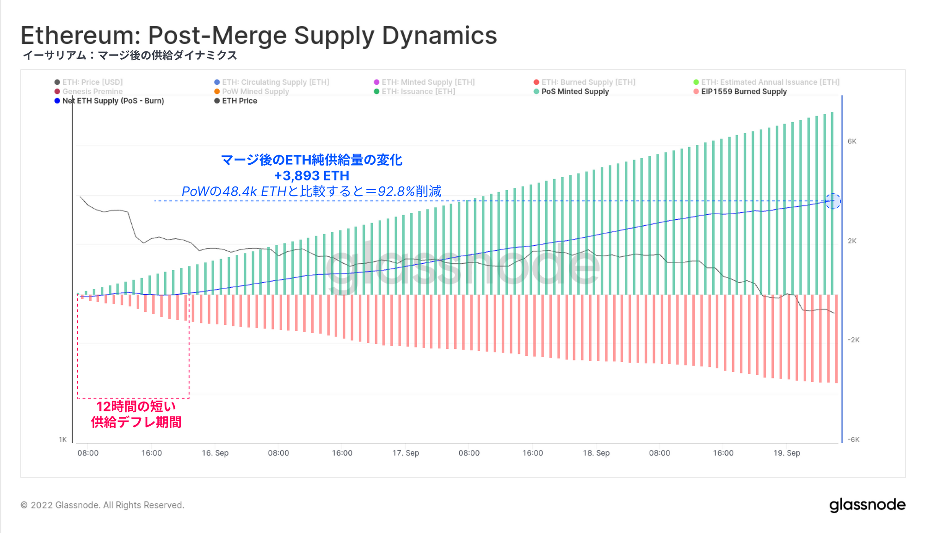The image size is (925, 533).
Task: Enable ETH: Estimated Annual Issuance [ETH] legend item
Action: [x=770, y=82]
